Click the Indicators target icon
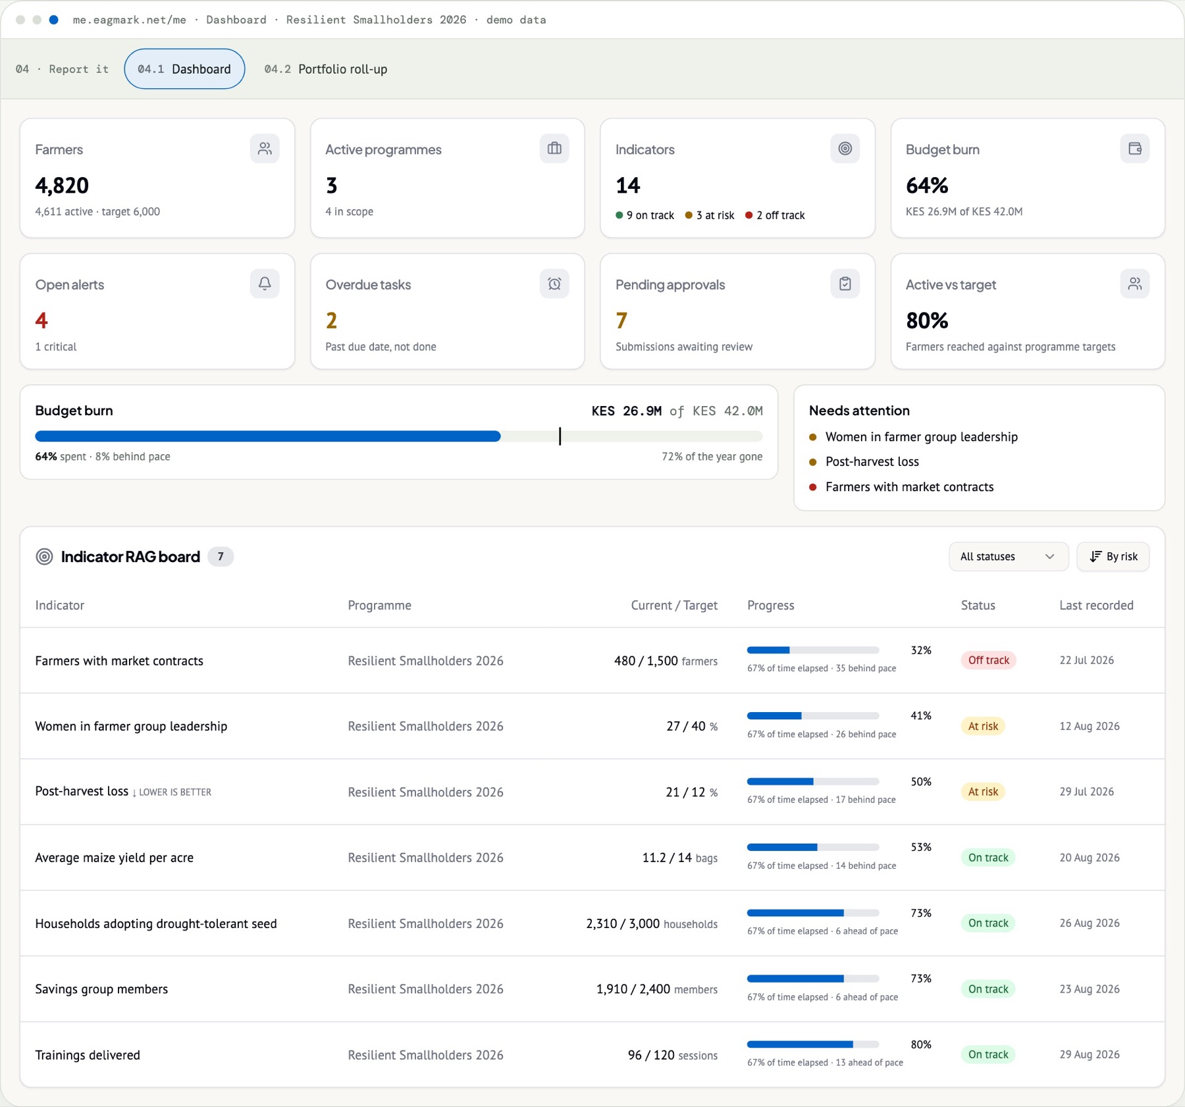 coord(845,149)
